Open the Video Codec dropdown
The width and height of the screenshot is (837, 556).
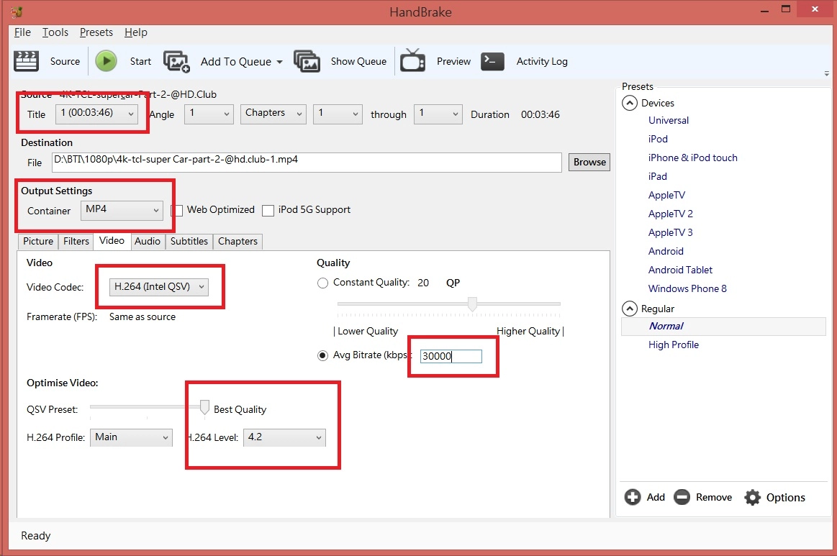coord(158,286)
